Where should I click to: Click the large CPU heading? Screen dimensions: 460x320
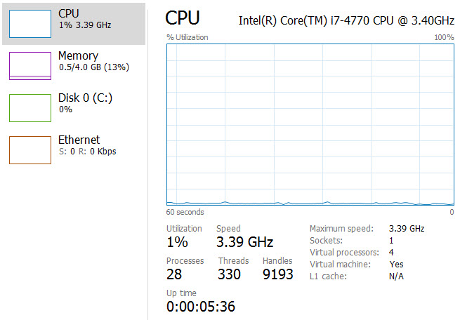(x=183, y=18)
